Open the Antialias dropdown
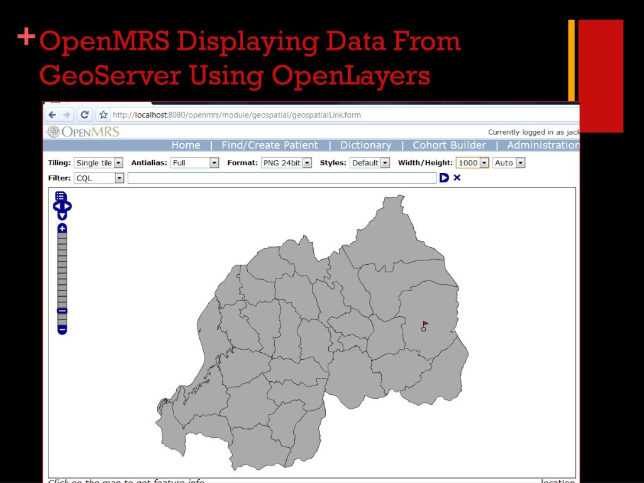Screen dimensions: 644x483 click(x=194, y=163)
